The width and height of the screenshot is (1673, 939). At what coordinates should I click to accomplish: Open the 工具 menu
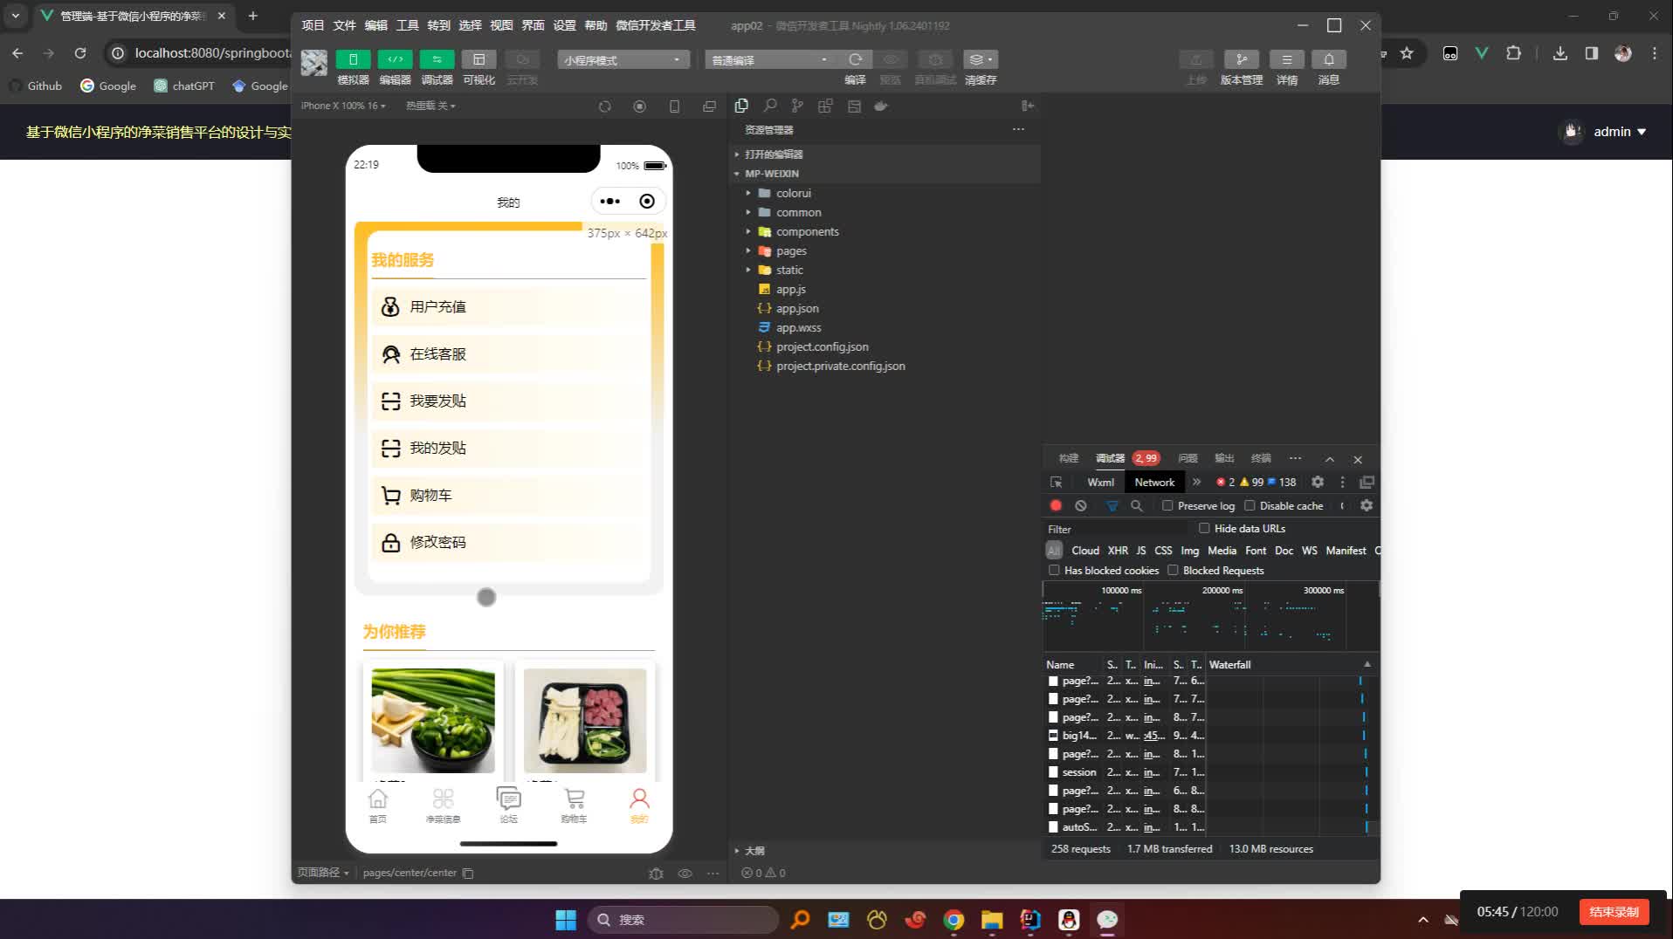(x=407, y=25)
